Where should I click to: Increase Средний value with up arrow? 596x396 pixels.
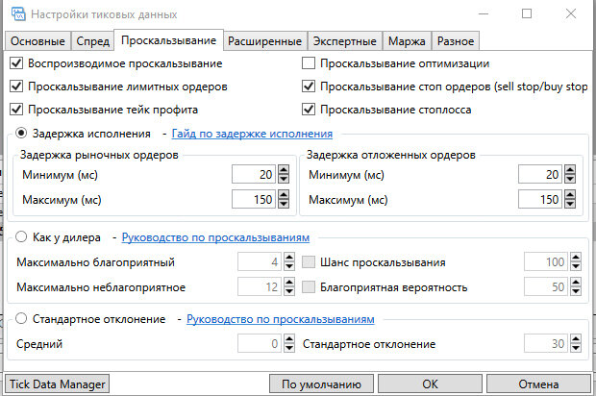coord(289,338)
